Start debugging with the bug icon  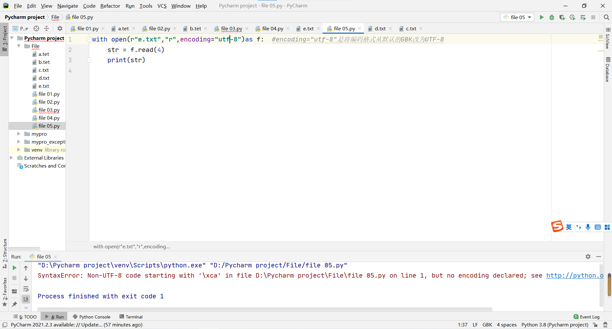click(x=552, y=17)
